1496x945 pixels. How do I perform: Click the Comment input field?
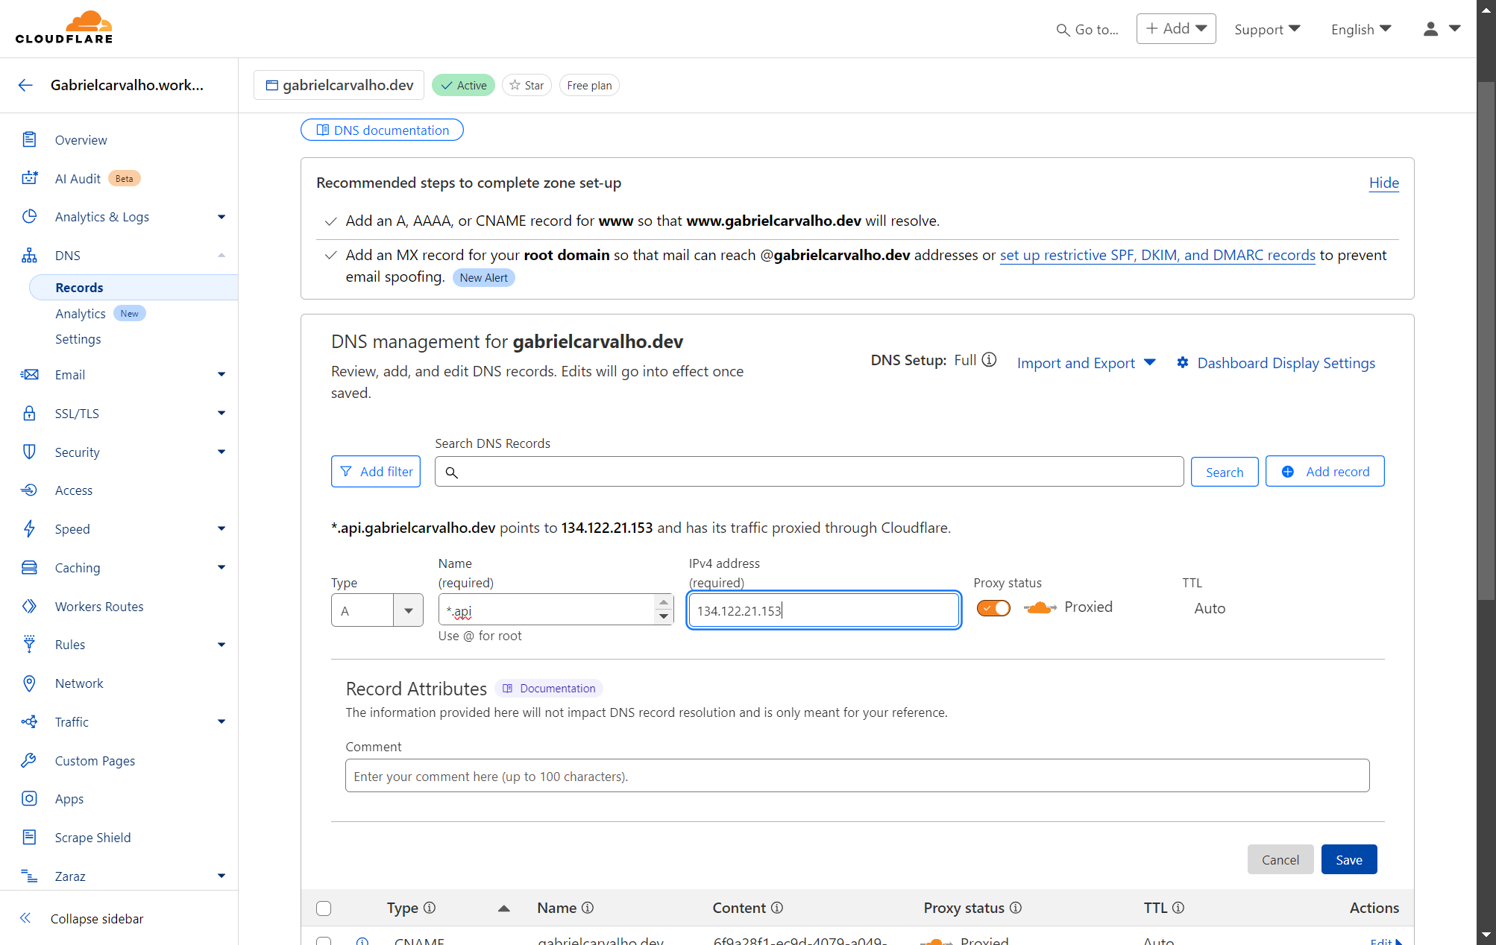858,776
